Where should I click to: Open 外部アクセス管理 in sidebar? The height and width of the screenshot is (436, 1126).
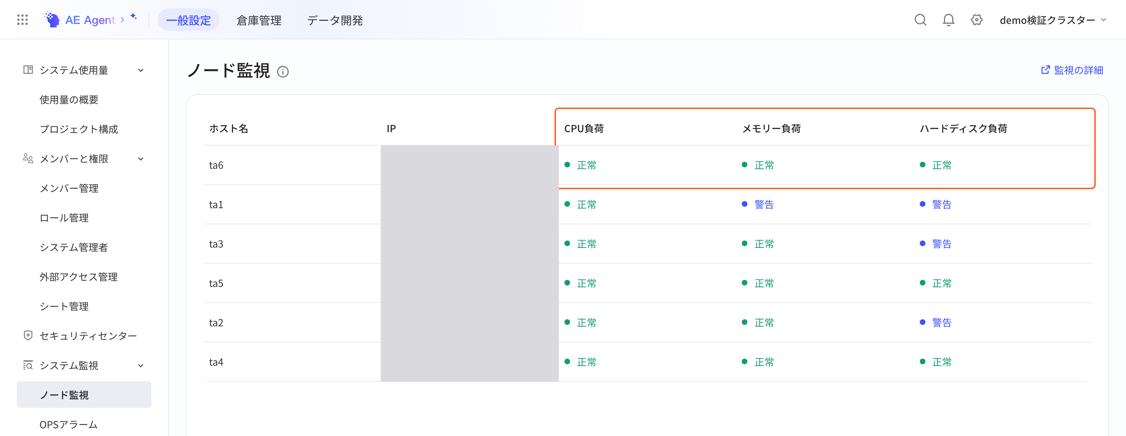(x=79, y=276)
